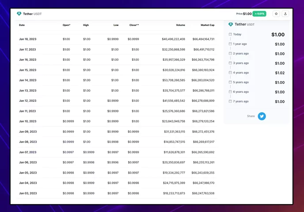Select the Jan 04, 2023 date cell
The height and width of the screenshot is (212, 304).
coord(28,183)
